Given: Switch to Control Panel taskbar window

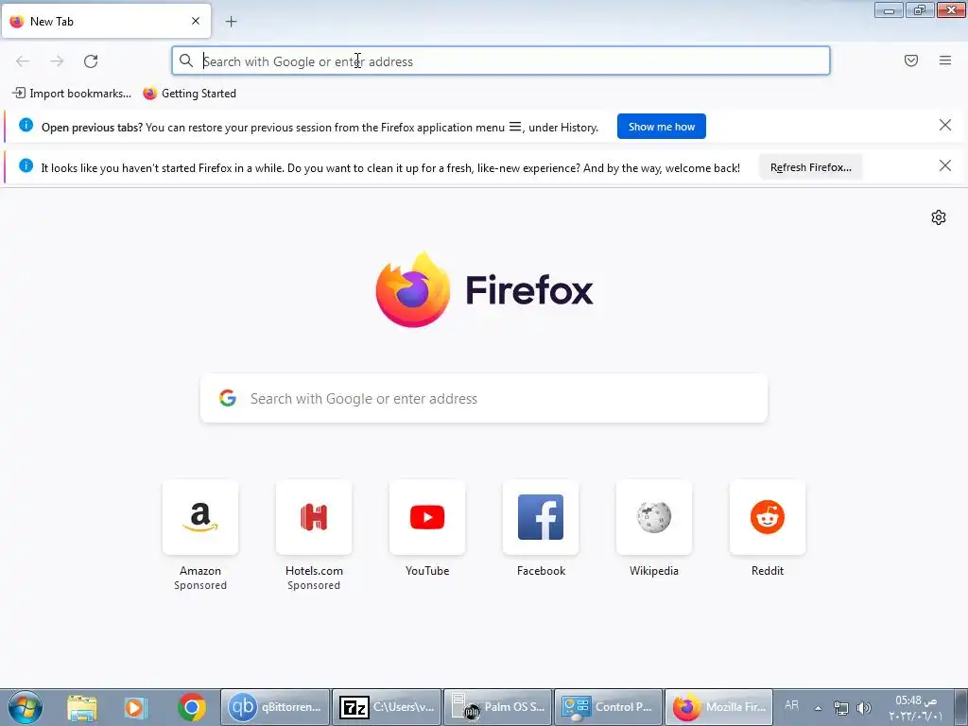Looking at the screenshot, I should pyautogui.click(x=608, y=707).
